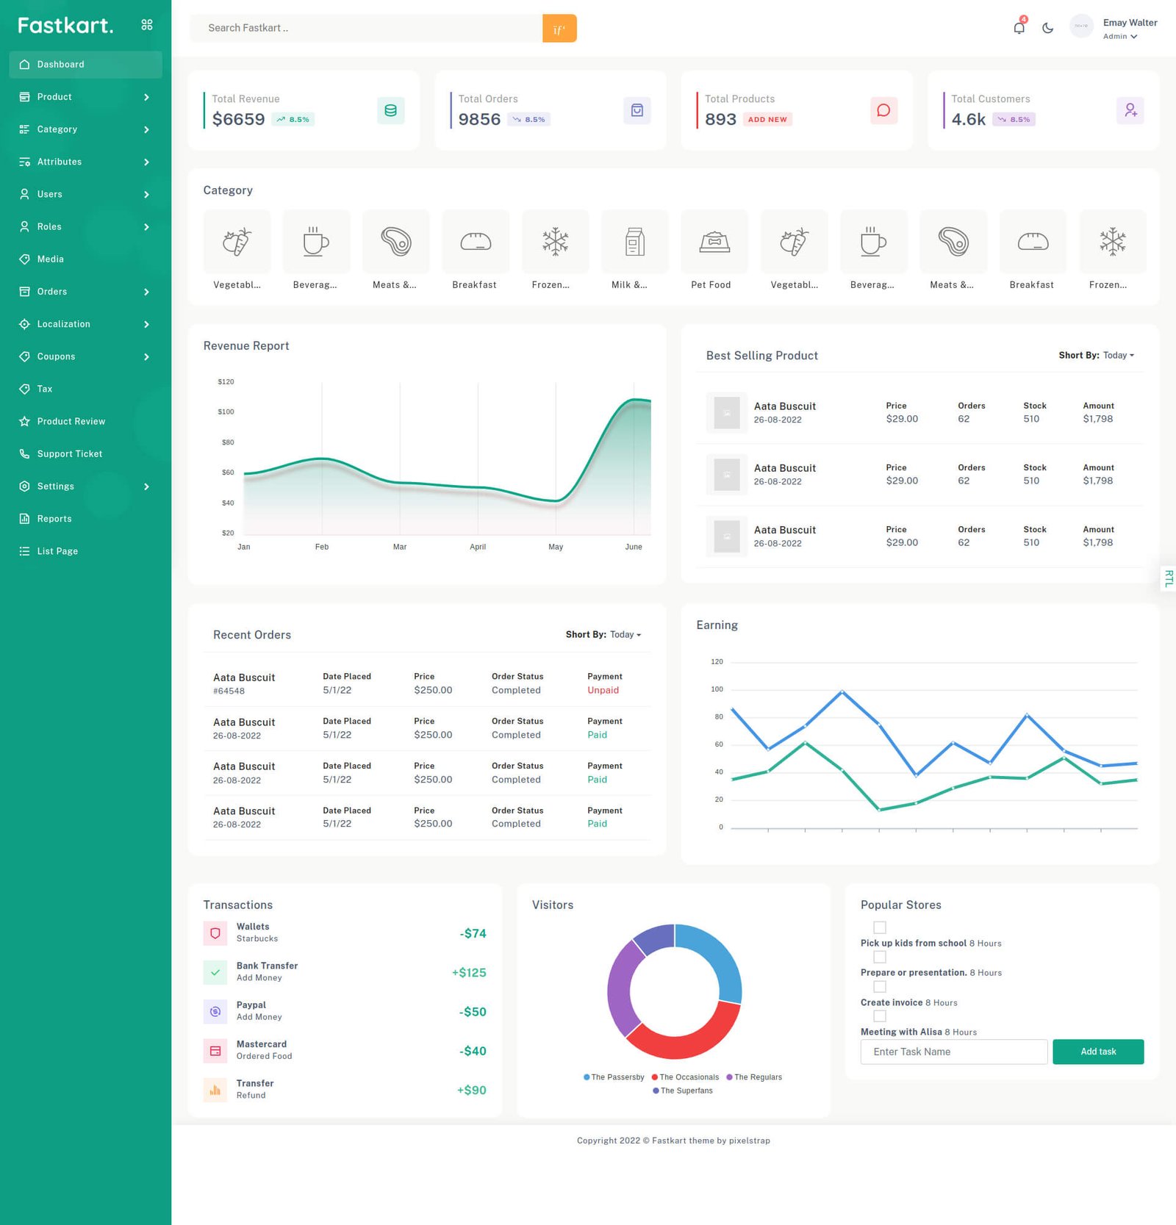This screenshot has width=1176, height=1225.
Task: Click the Total Revenue database icon
Action: coord(390,110)
